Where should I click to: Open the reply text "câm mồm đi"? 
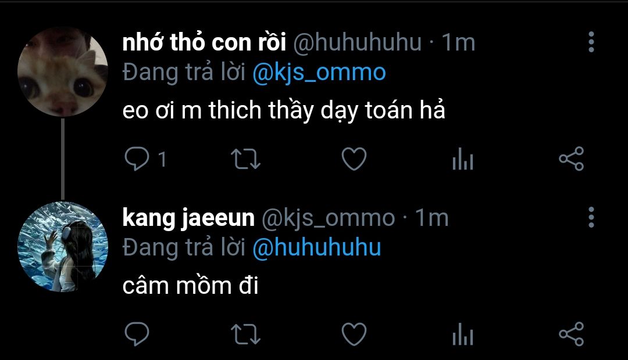pos(190,286)
